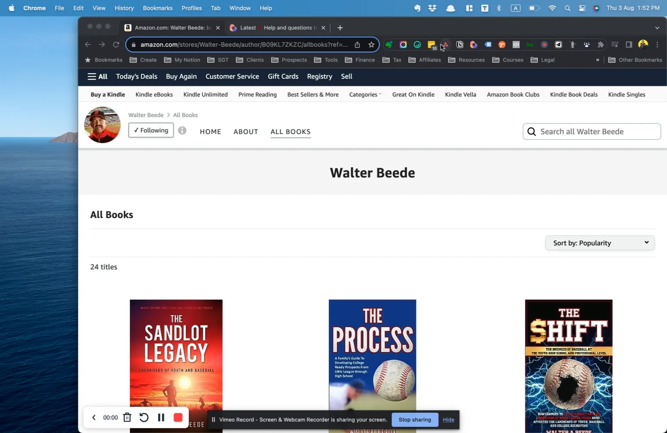Open the Finance bookmarks folder
This screenshot has width=667, height=433.
tap(360, 60)
